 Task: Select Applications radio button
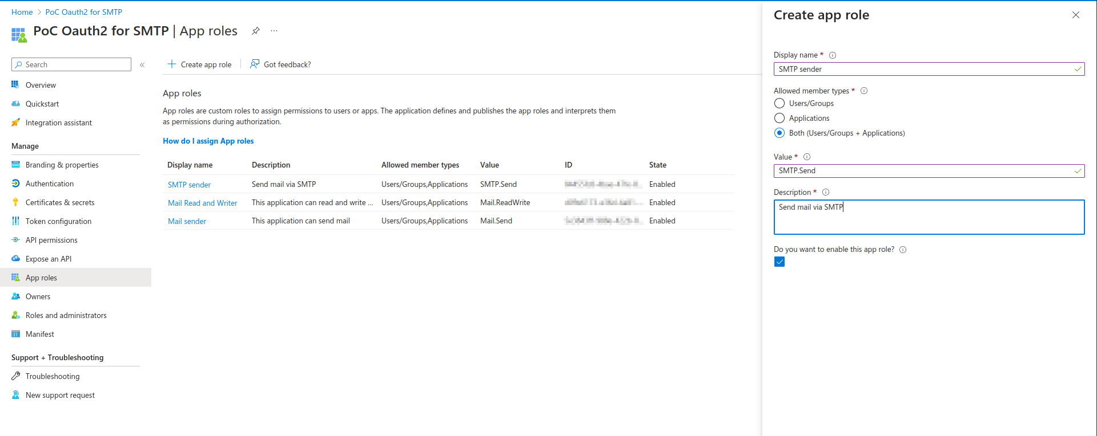tap(779, 118)
